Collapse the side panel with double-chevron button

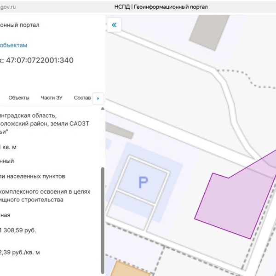(114, 25)
